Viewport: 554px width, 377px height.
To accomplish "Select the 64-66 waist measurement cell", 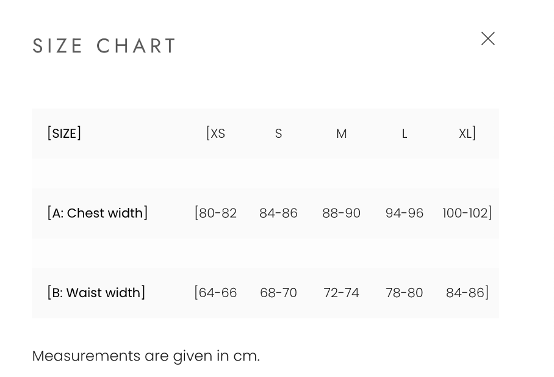I will [x=217, y=293].
